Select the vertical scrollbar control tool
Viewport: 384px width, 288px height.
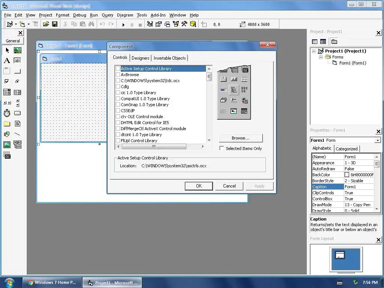[x=17, y=103]
